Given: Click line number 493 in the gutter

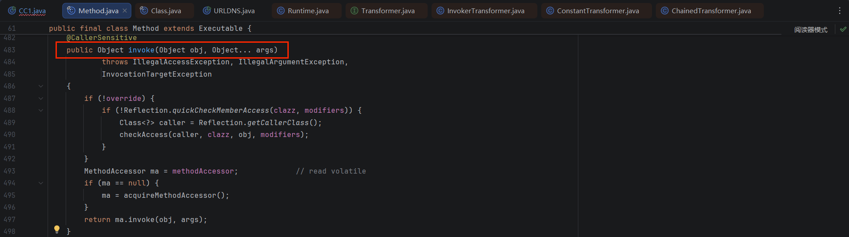Looking at the screenshot, I should (x=9, y=171).
